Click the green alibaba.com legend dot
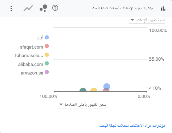 coord(47,63)
